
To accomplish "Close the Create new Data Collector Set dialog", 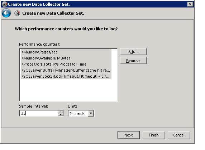I will click(190, 4).
